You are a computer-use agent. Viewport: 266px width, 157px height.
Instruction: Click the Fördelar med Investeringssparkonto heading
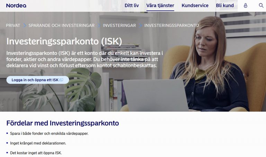(x=63, y=123)
